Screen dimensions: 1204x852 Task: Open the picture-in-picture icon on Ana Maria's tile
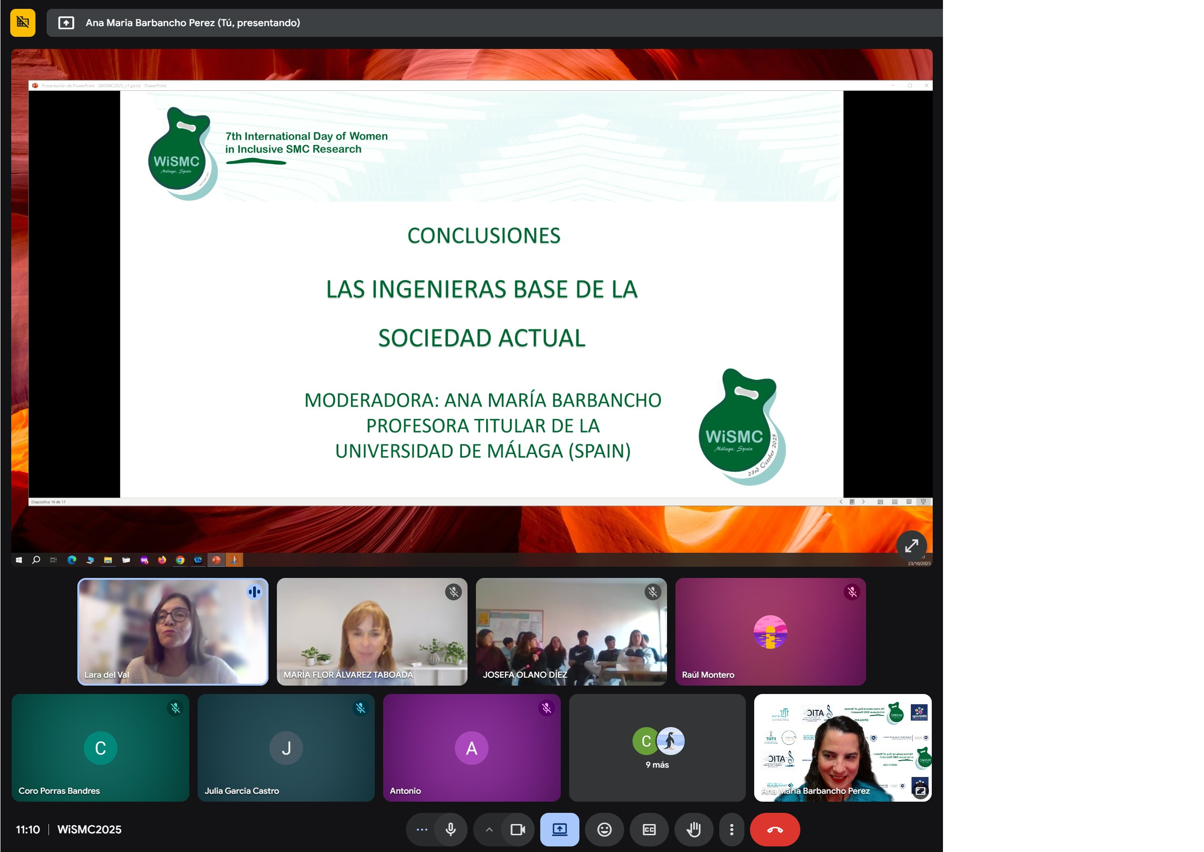point(920,790)
